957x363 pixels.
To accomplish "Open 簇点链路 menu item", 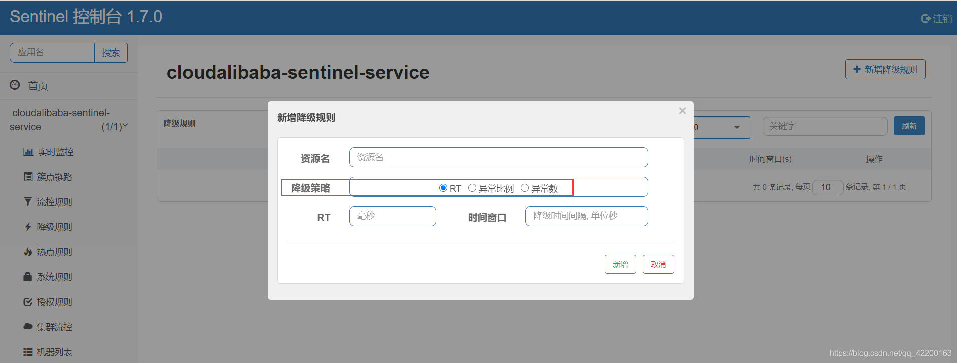I will pos(55,177).
